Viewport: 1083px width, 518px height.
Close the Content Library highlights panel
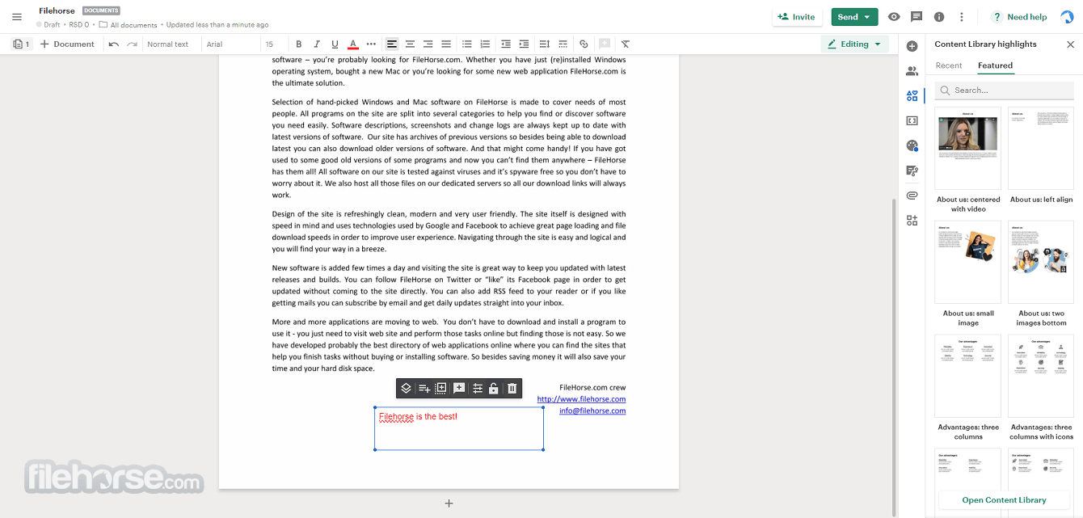[x=1070, y=44]
